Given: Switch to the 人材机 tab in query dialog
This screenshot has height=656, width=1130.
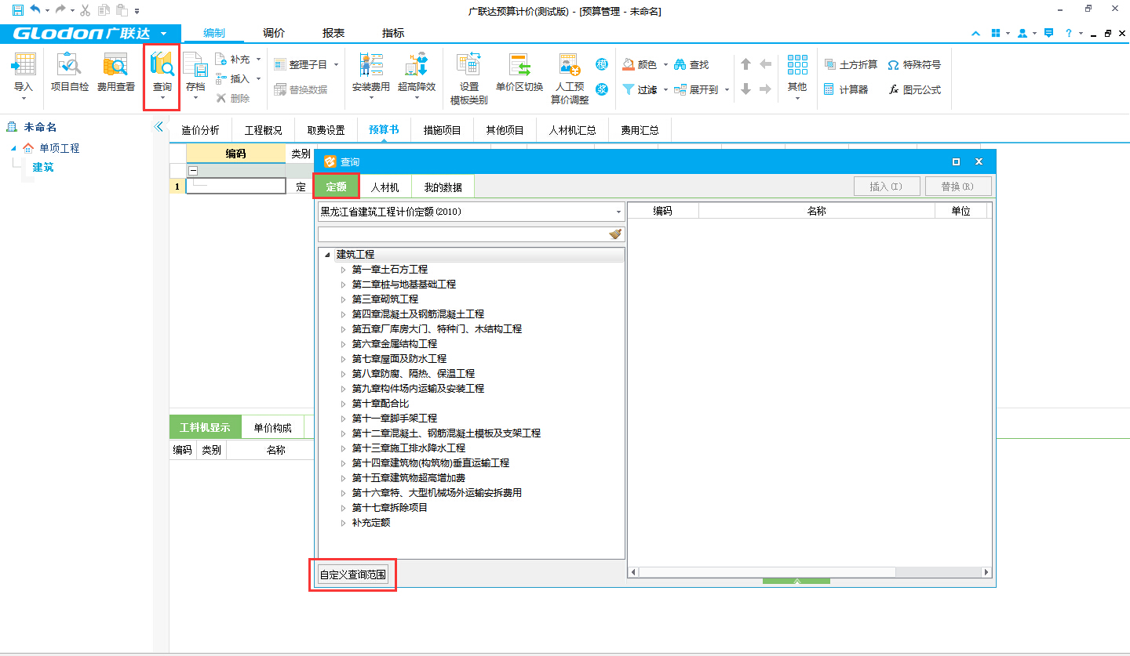Looking at the screenshot, I should [385, 187].
